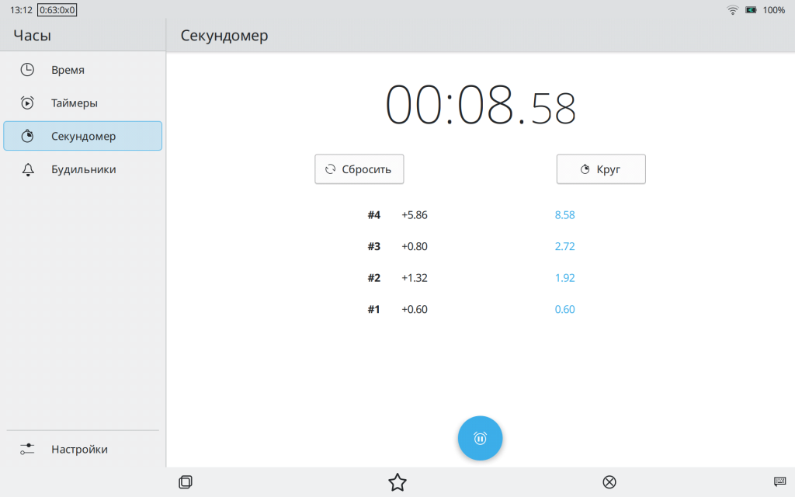
Task: Click the stopwatch icon beside Секундомер
Action: [27, 136]
